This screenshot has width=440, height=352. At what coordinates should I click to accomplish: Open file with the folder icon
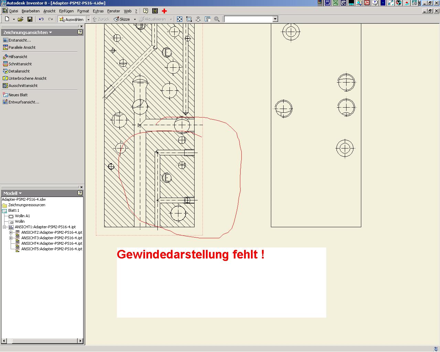[20, 19]
